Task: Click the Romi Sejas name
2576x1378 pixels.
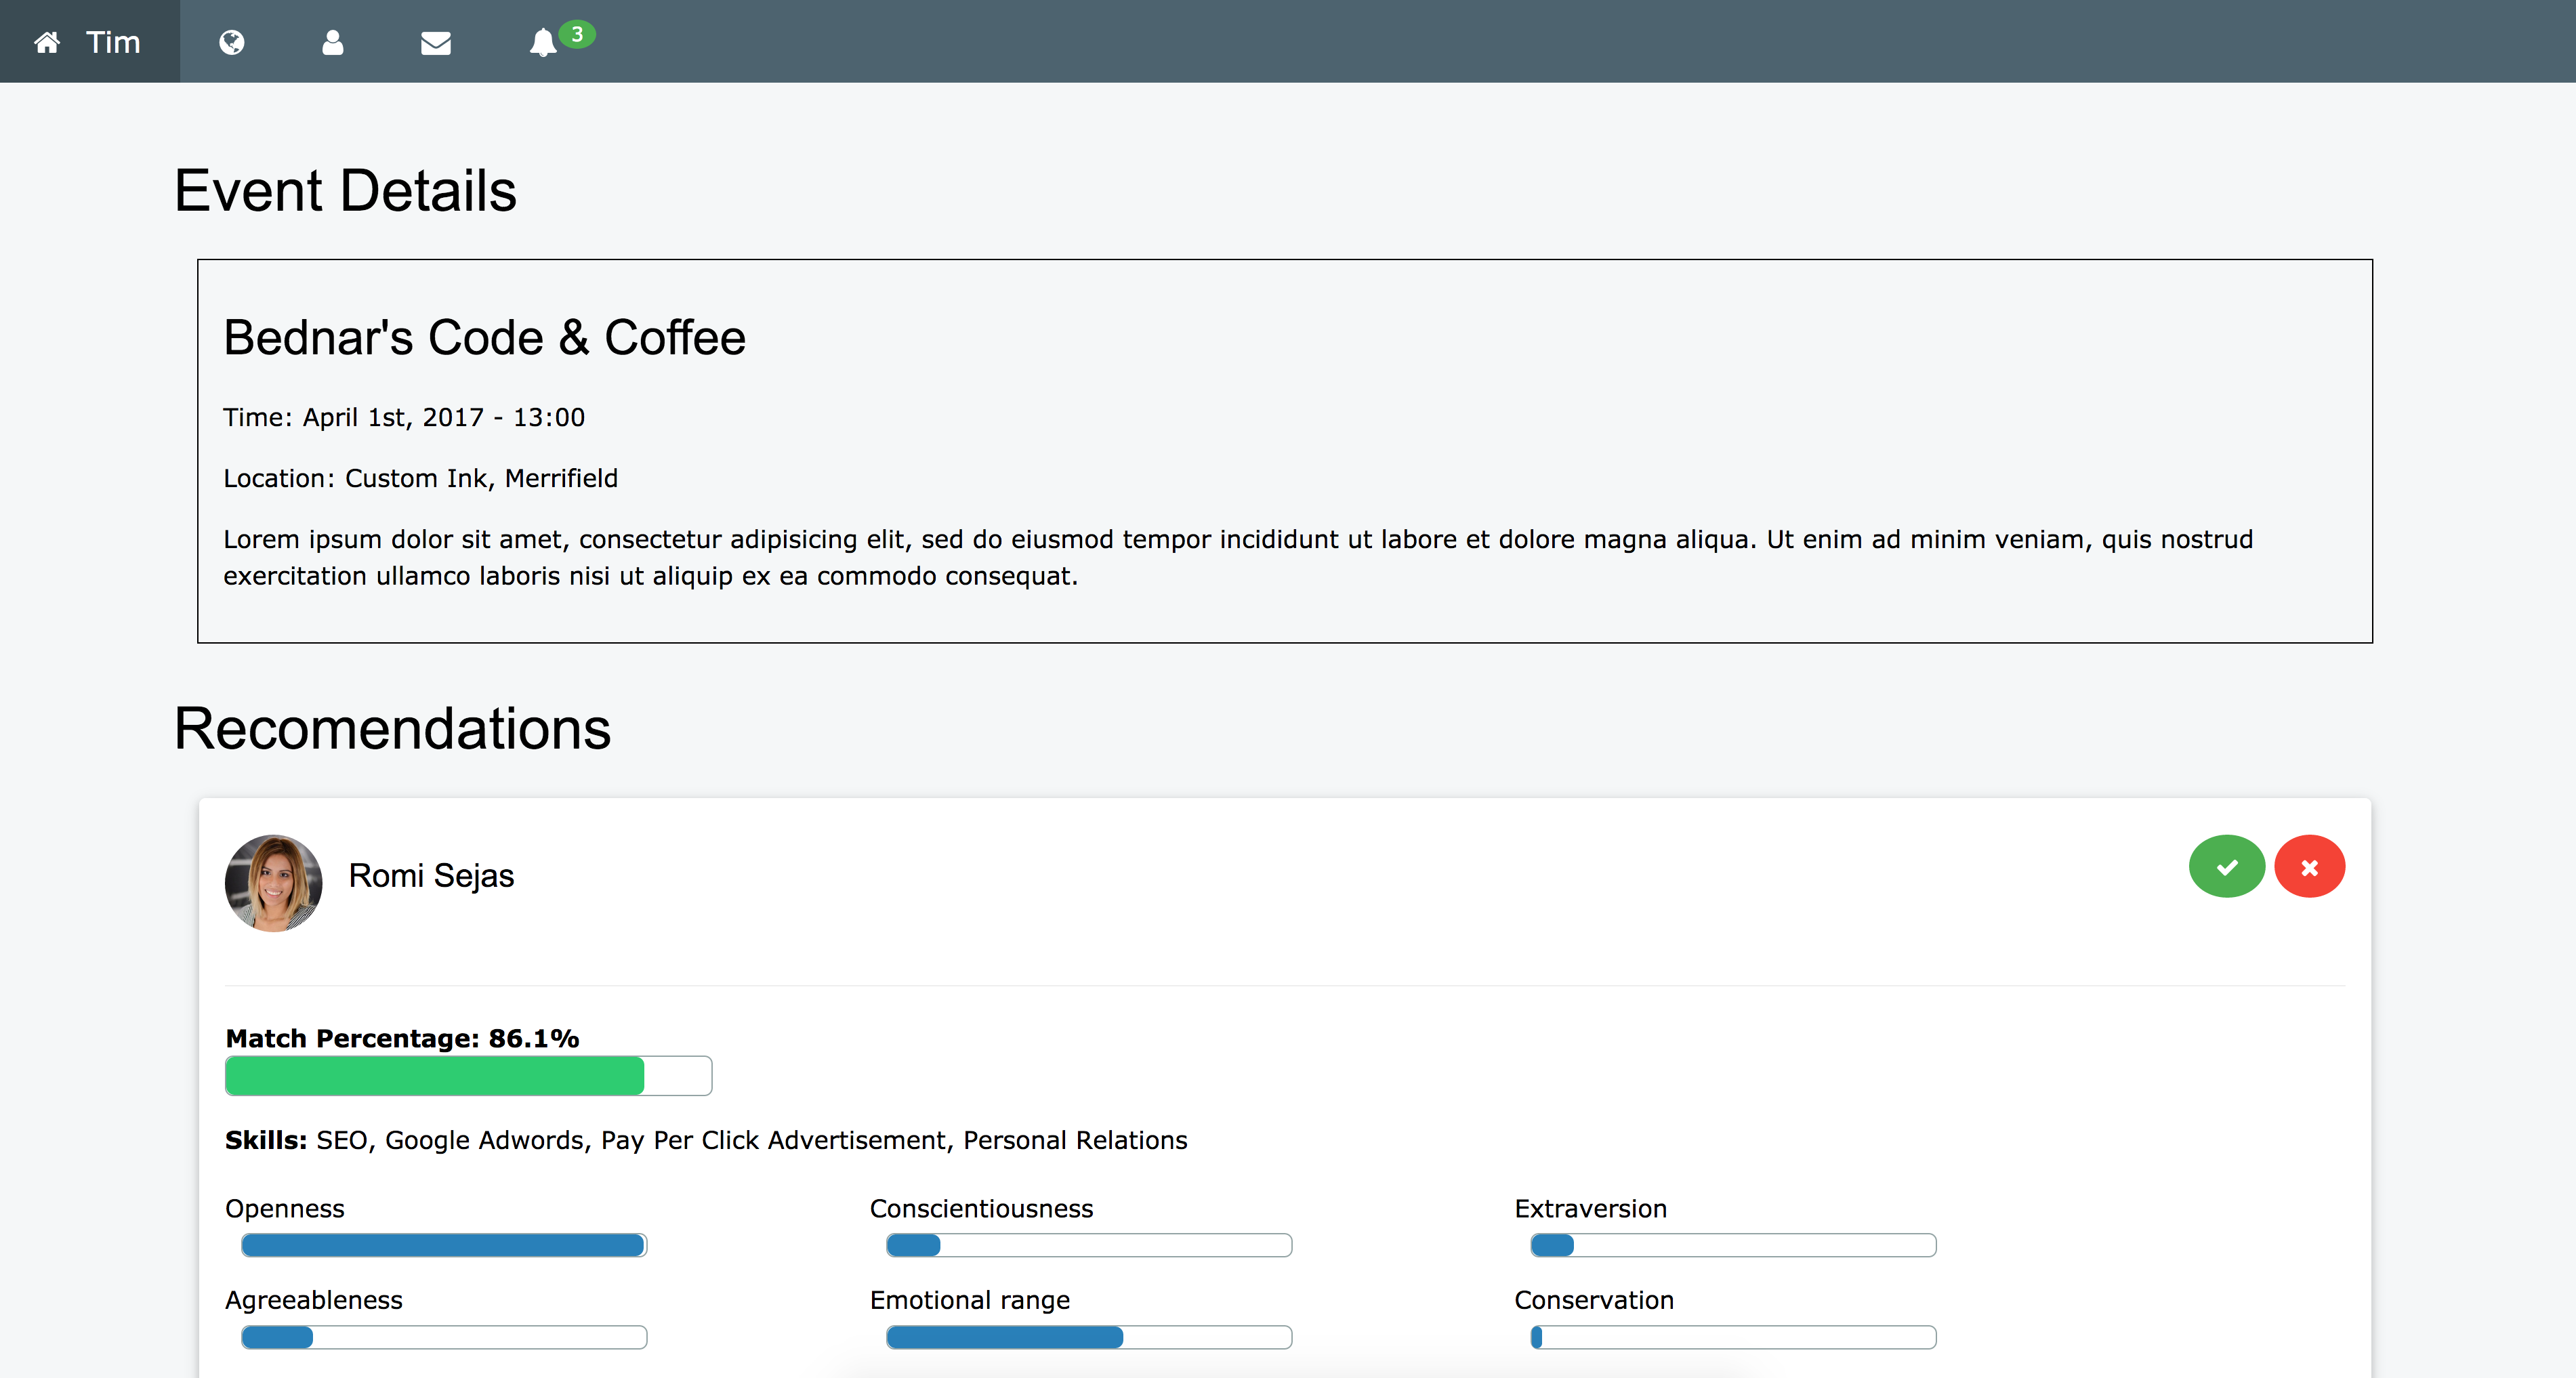Action: [431, 875]
